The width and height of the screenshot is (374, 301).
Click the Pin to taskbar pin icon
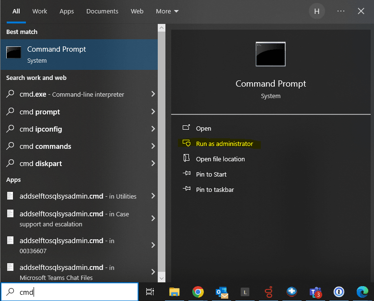pyautogui.click(x=187, y=189)
